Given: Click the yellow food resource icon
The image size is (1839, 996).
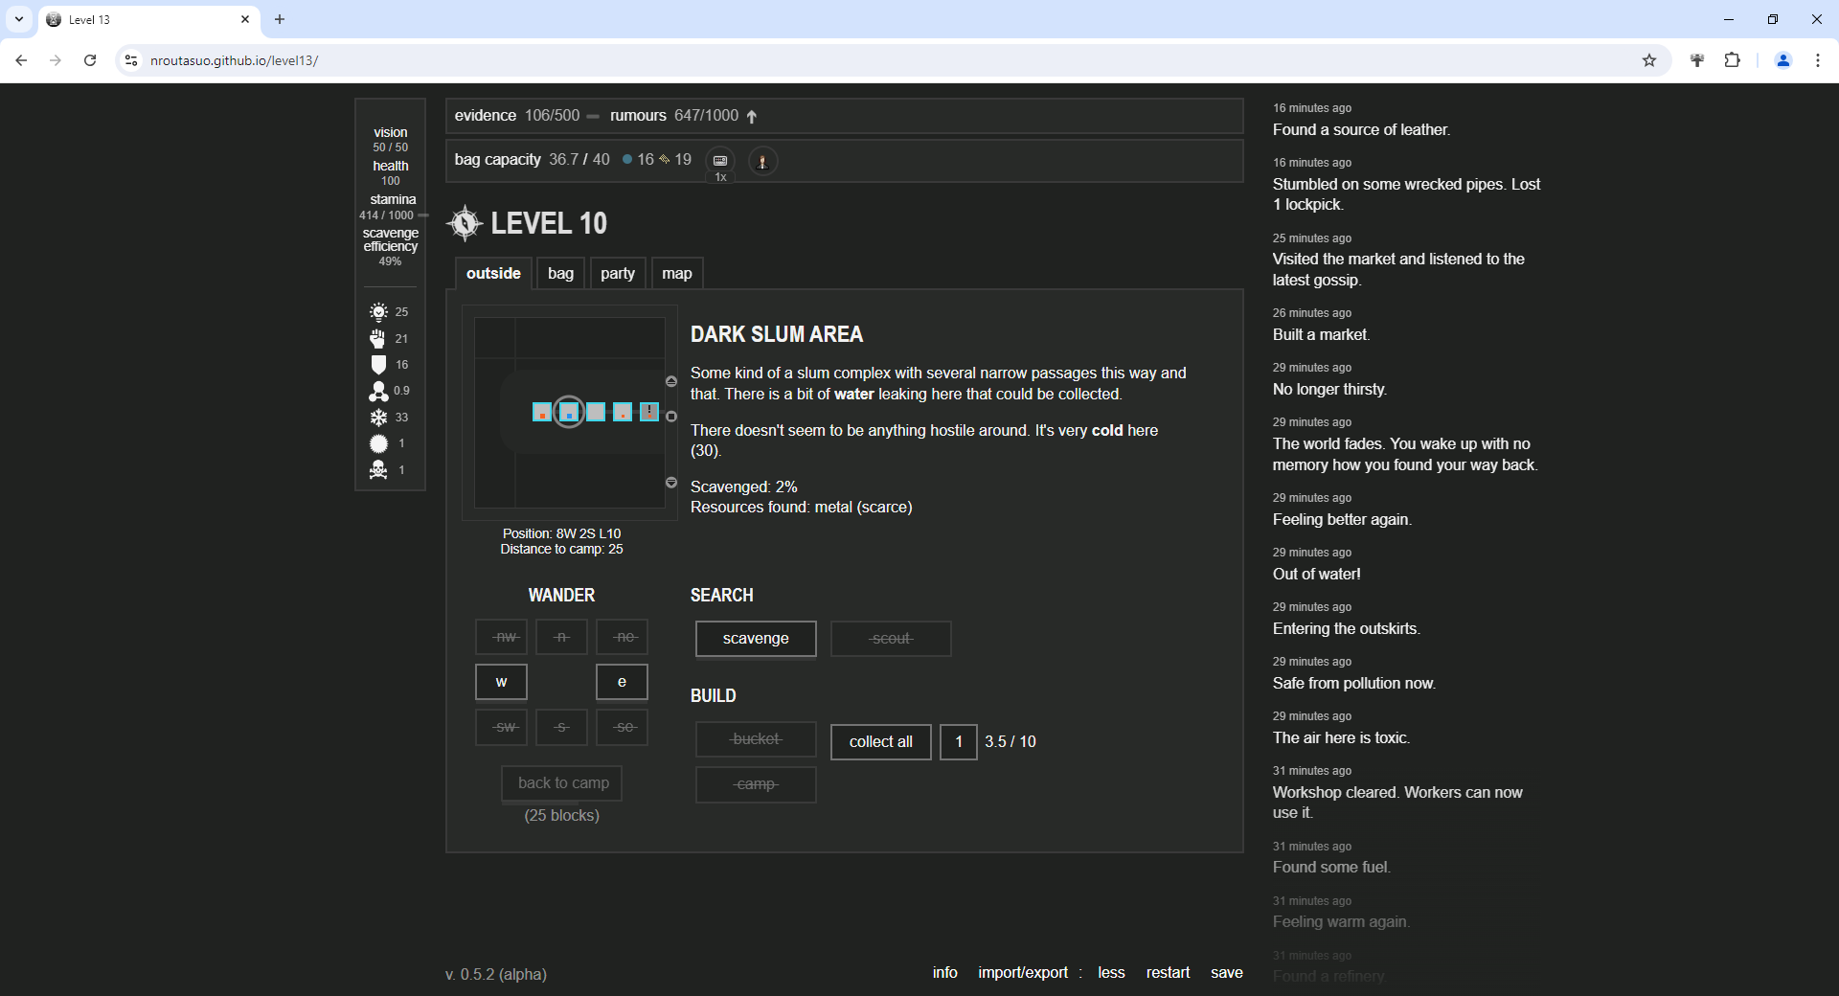Looking at the screenshot, I should 664,160.
